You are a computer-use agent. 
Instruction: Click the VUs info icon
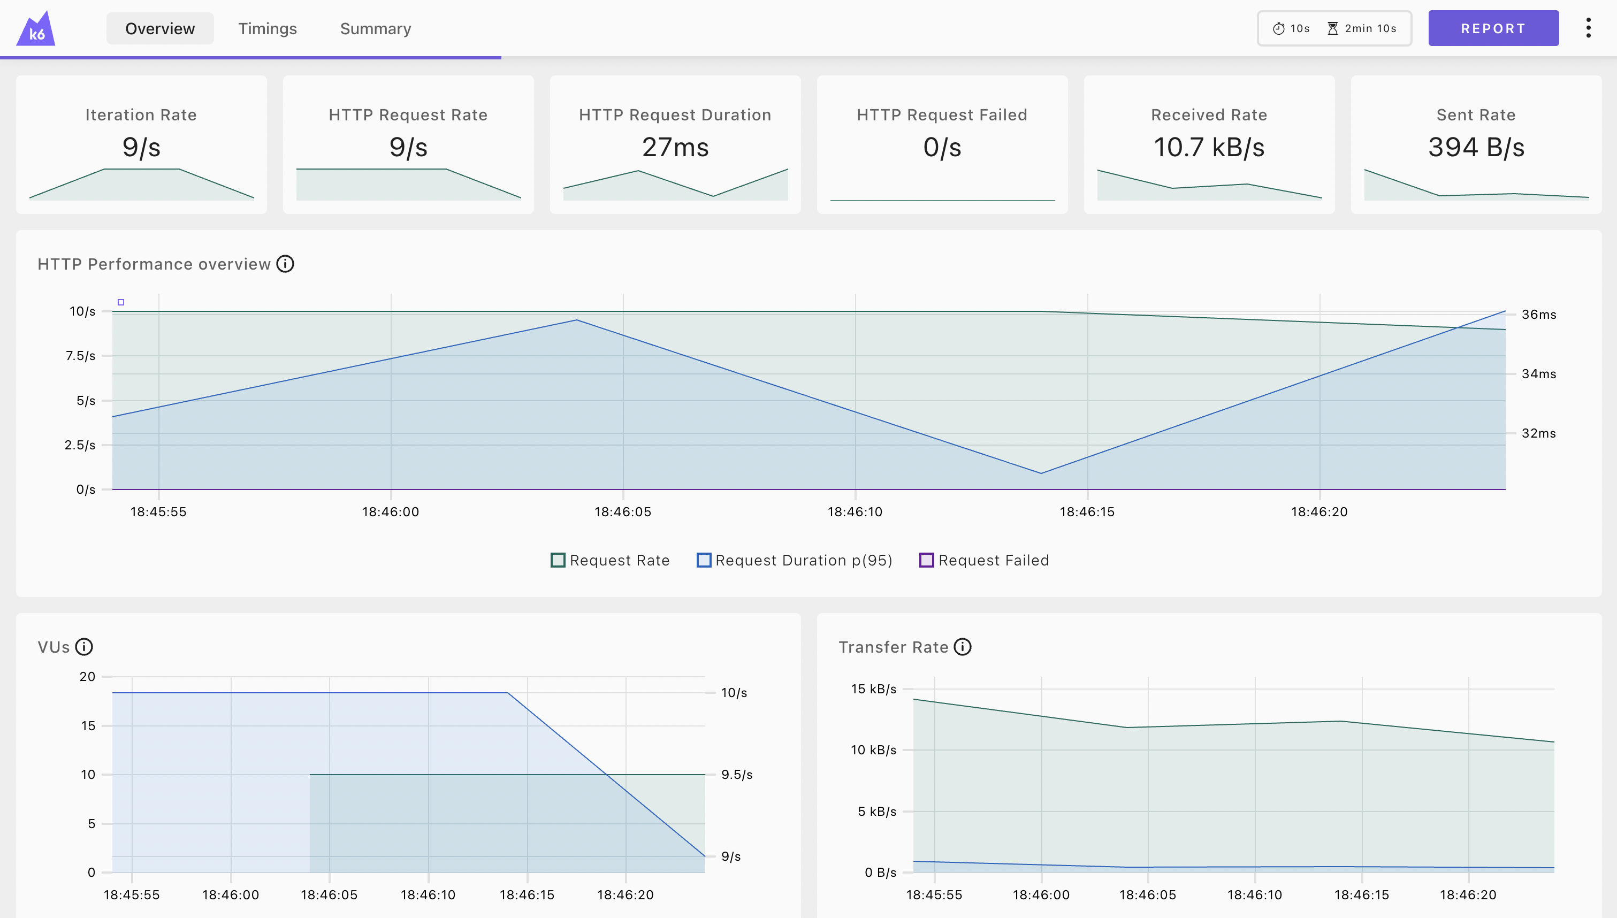(x=84, y=647)
